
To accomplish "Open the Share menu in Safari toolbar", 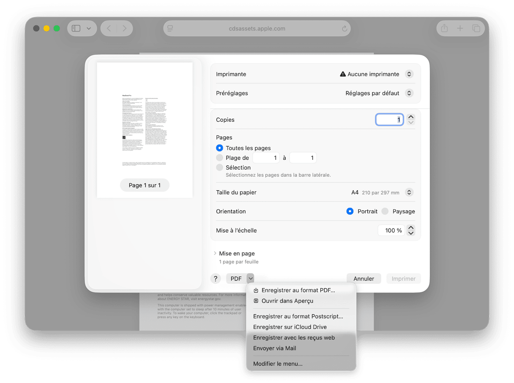I will [444, 28].
